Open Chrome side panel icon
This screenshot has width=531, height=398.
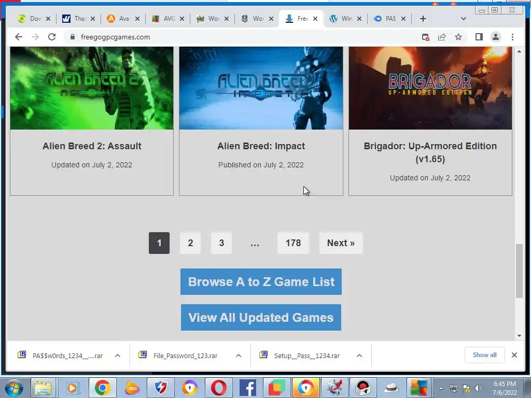coord(479,37)
